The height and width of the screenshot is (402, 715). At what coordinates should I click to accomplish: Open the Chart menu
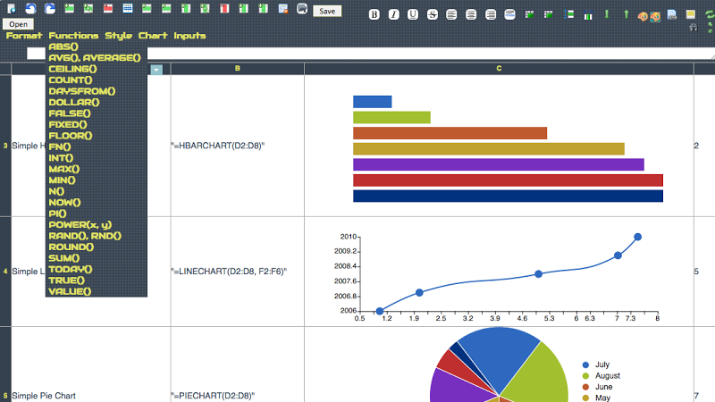coord(153,36)
